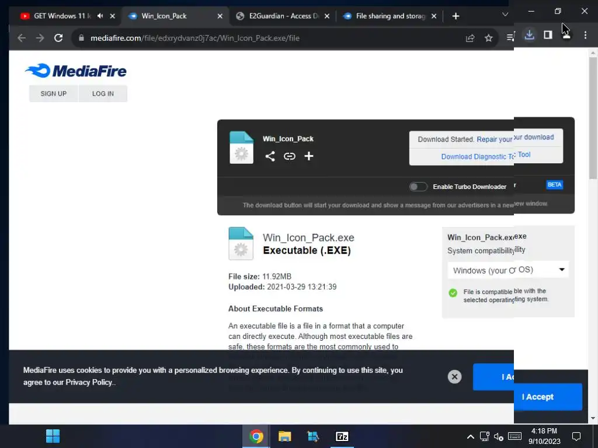The image size is (598, 448).
Task: Open File Explorer from taskbar
Action: (x=284, y=436)
